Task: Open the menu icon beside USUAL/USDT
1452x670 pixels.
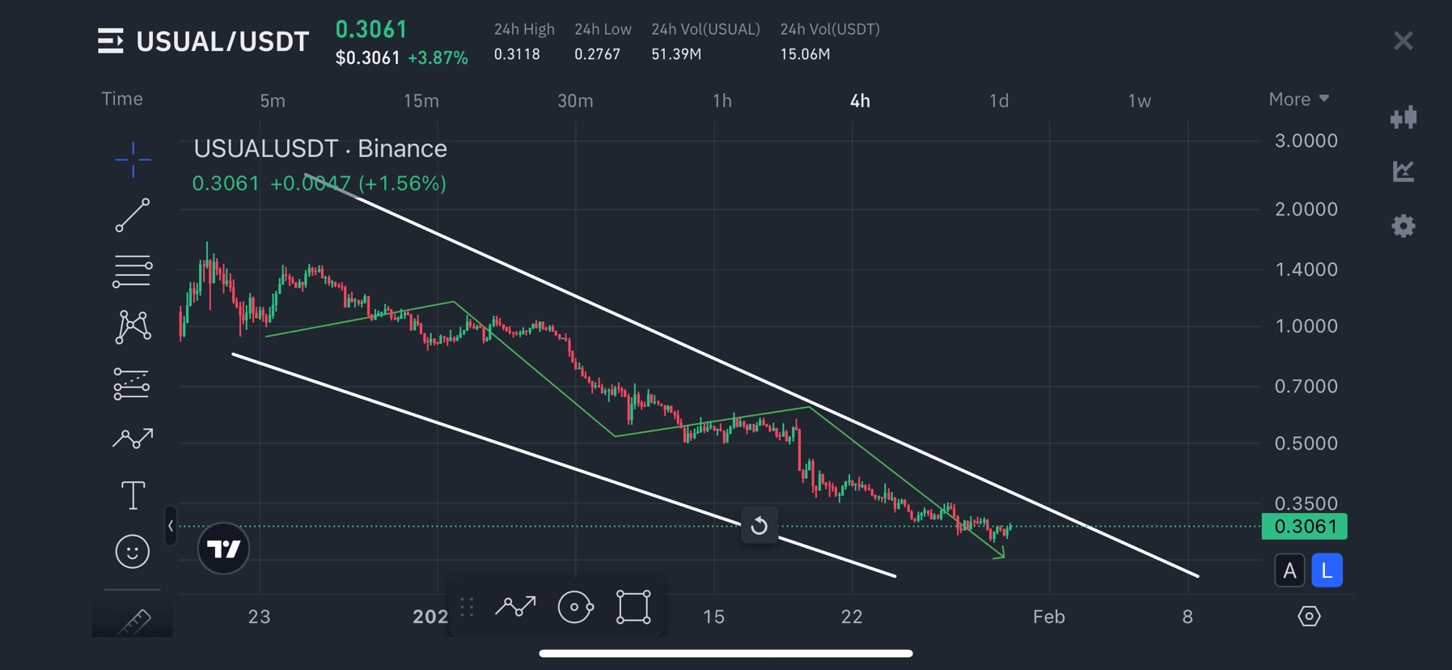Action: [x=111, y=40]
